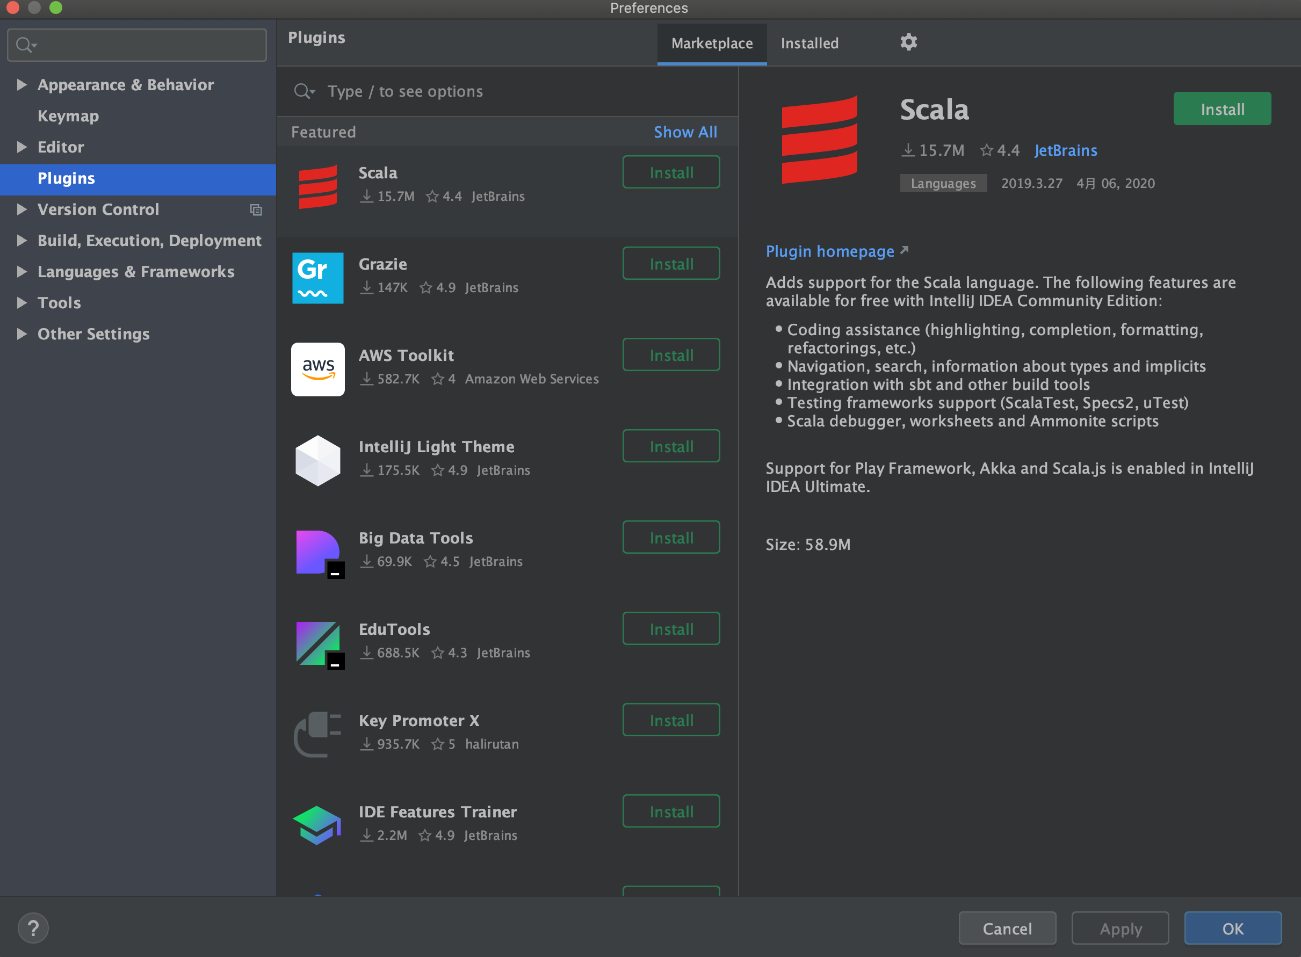
Task: Click the IDE Features Trainer icon
Action: click(317, 825)
